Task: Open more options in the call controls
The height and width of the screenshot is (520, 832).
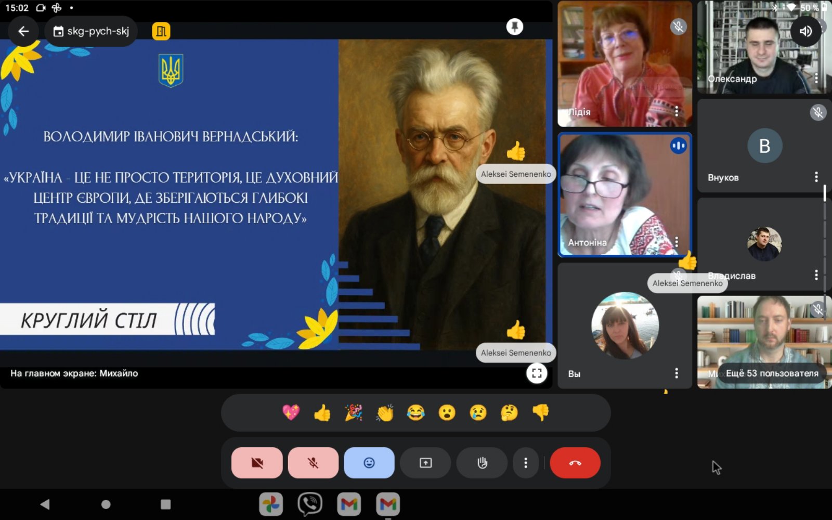Action: point(526,463)
